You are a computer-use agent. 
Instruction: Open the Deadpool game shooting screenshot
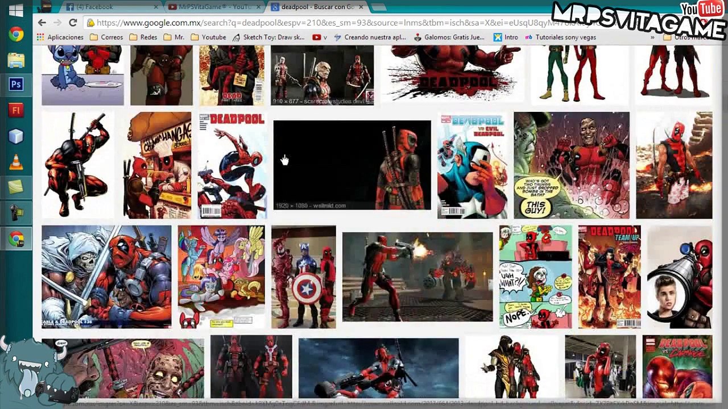(417, 277)
